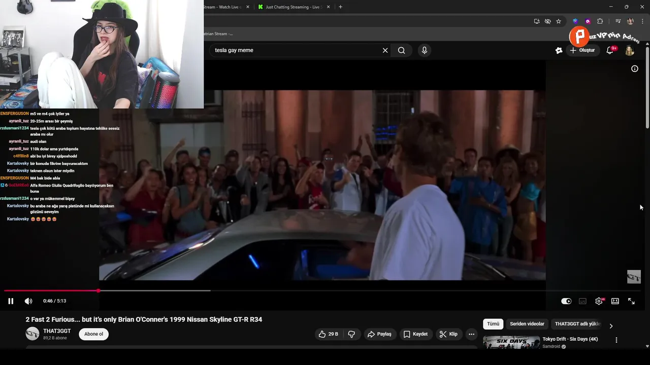650x365 pixels.
Task: Clear the search box with X
Action: tap(385, 50)
